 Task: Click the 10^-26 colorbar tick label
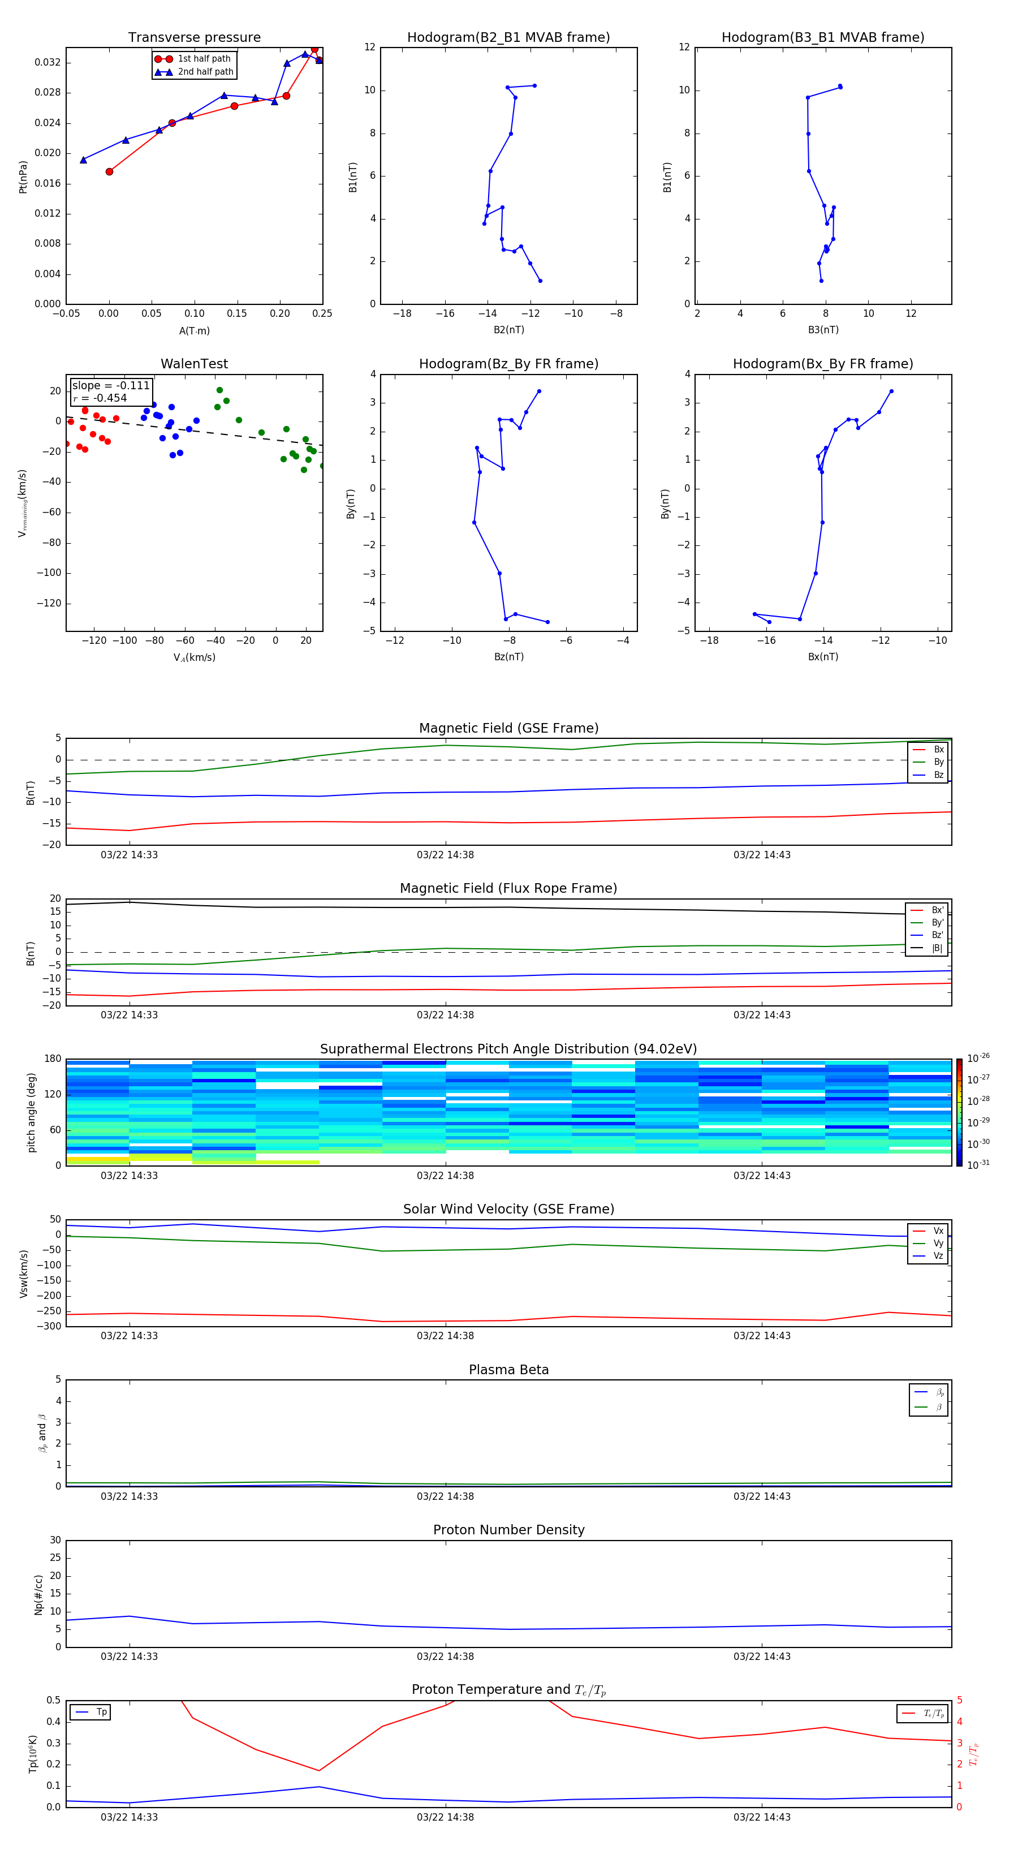point(978,1058)
